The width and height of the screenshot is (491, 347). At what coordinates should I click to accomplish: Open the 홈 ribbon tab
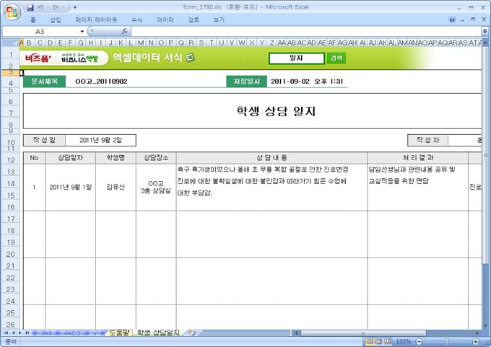(x=33, y=20)
